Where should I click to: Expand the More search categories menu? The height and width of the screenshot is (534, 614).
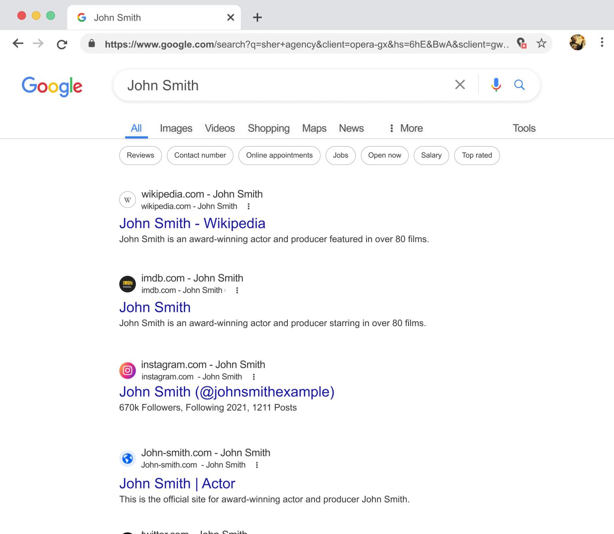[406, 128]
